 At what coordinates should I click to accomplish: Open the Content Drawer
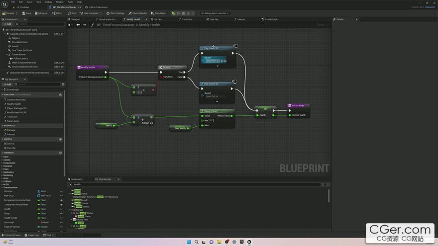(11, 235)
